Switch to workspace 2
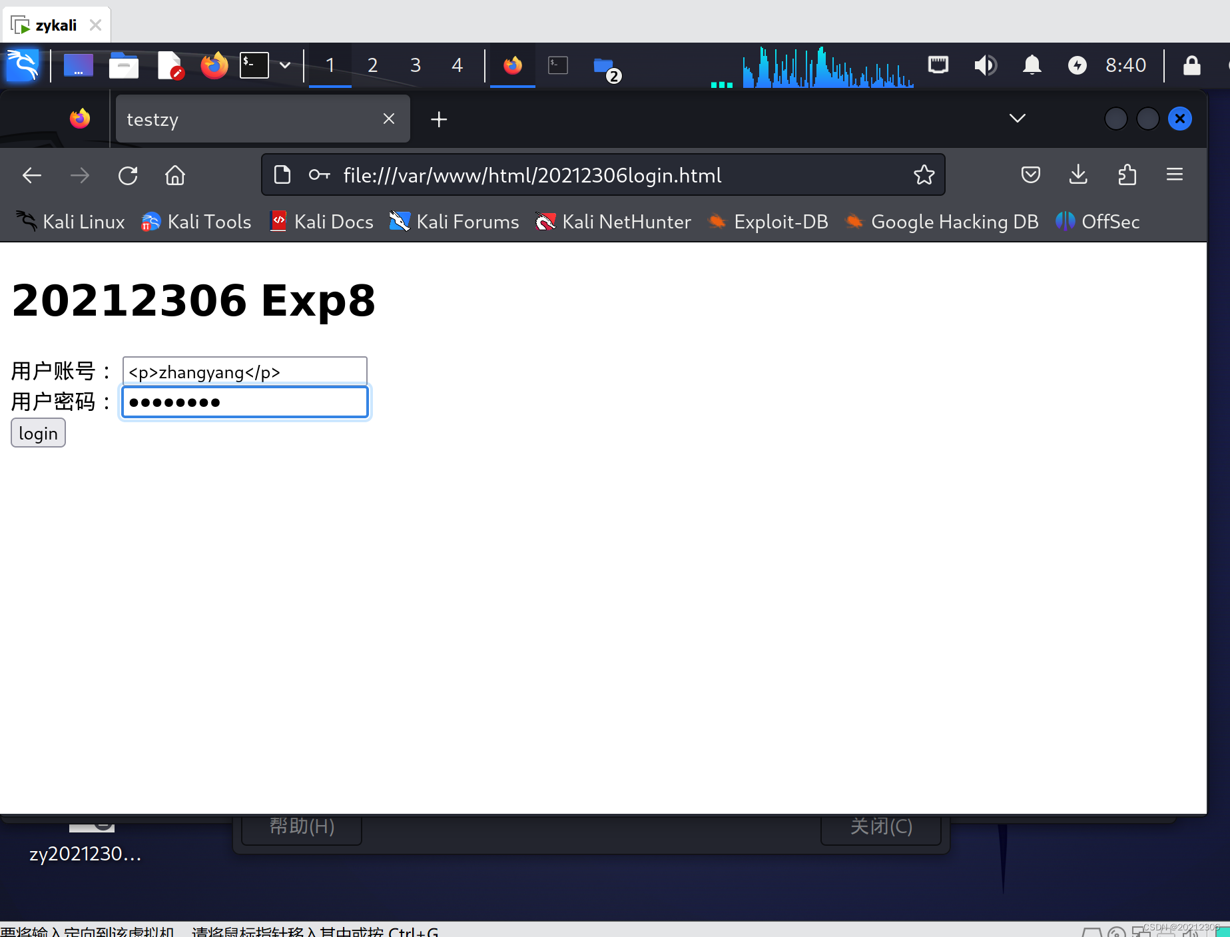The image size is (1230, 937). 372,65
